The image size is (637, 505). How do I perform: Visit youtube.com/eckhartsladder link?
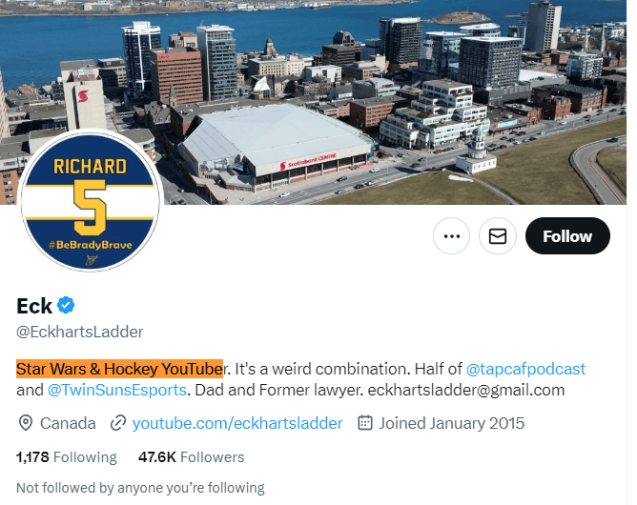point(237,423)
